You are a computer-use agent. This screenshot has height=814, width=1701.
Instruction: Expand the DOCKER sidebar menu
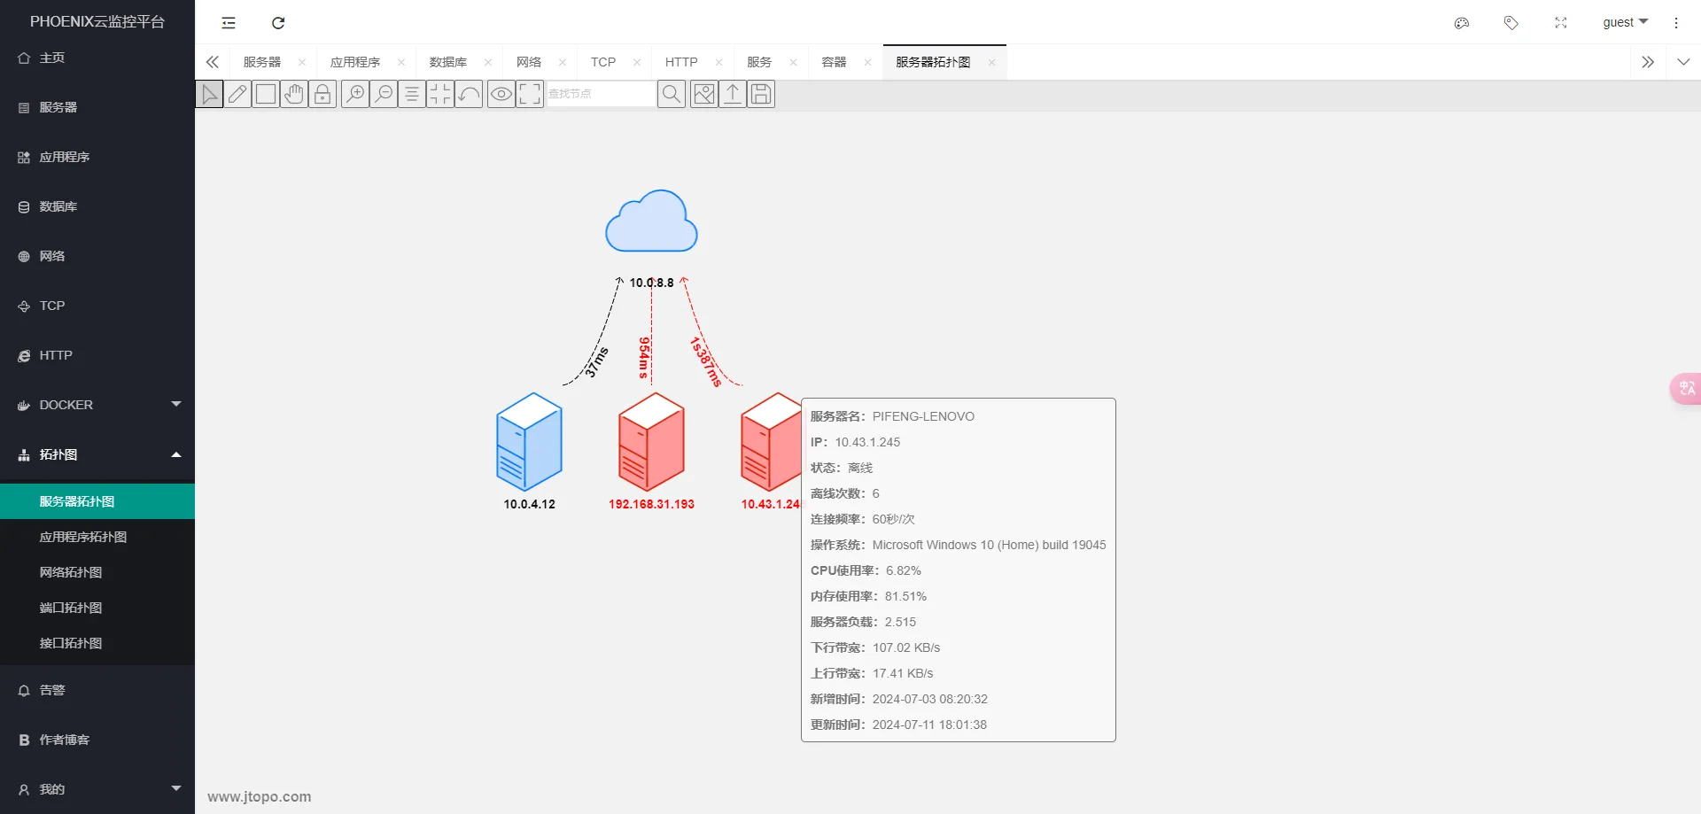(97, 405)
